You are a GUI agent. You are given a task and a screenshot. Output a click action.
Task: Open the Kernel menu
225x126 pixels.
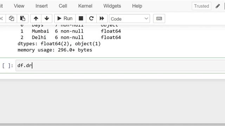tap(85, 6)
